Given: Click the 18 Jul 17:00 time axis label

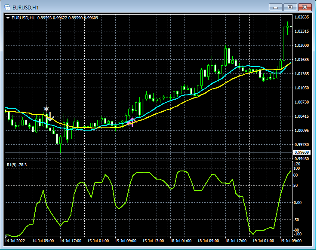Looking at the screenshot, I should (x=236, y=241).
